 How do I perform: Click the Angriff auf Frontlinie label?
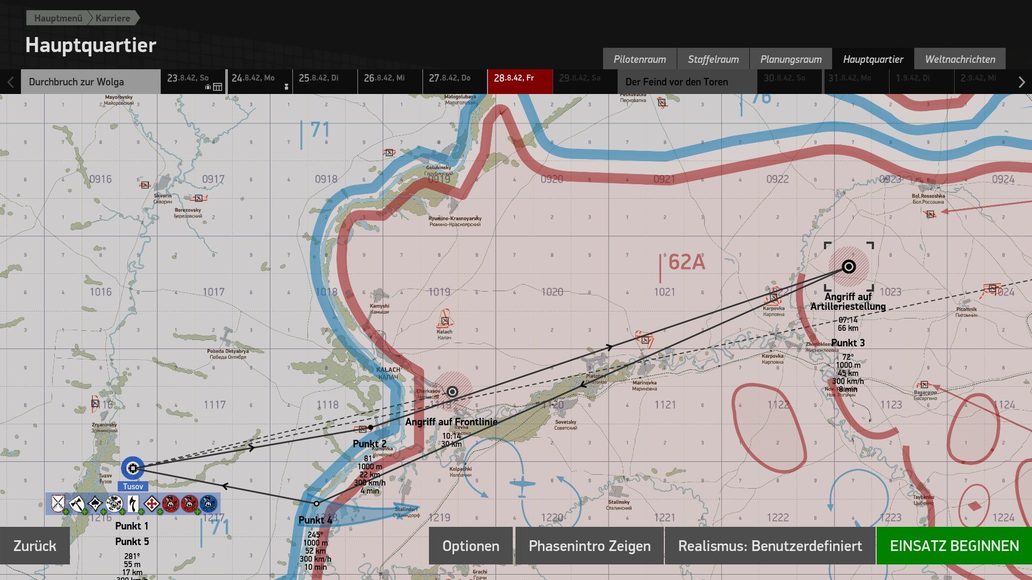pos(451,422)
